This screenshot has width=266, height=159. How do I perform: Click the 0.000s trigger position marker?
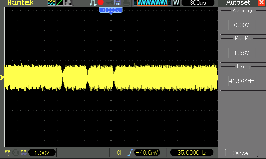[x=111, y=10]
